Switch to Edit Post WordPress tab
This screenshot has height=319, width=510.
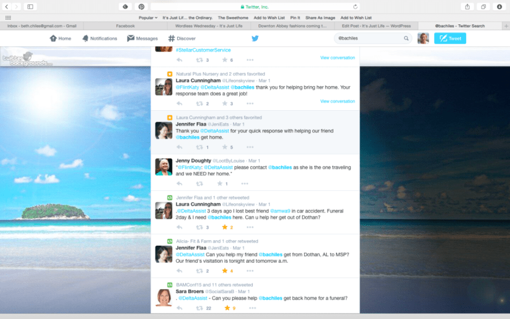pos(377,25)
